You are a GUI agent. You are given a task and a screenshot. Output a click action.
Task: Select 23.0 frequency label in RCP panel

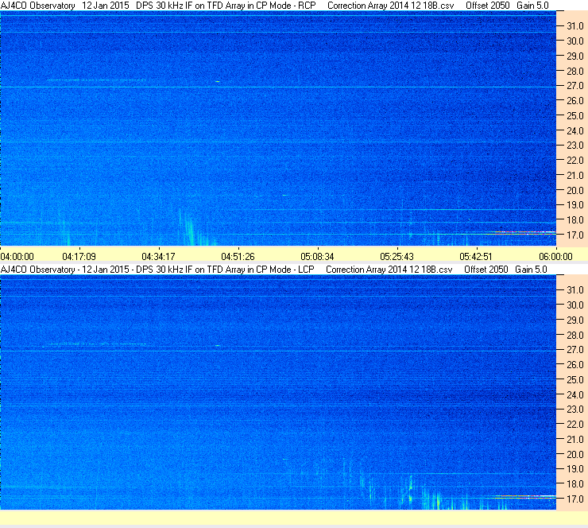[x=574, y=146]
